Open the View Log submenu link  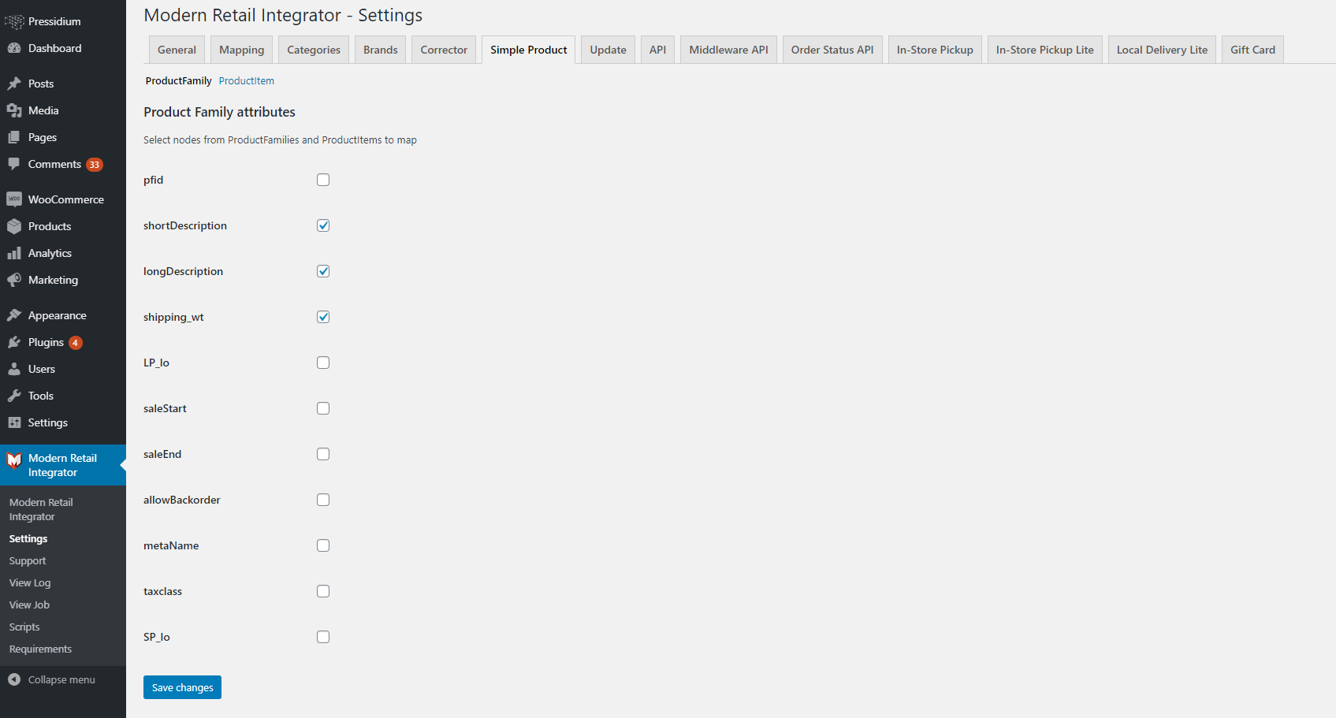pos(30,583)
